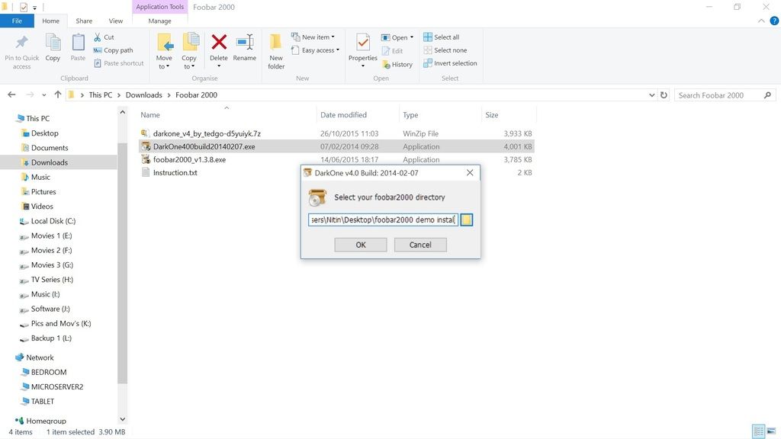Open TV Series (H:) drive
This screenshot has height=439, width=781.
(52, 279)
